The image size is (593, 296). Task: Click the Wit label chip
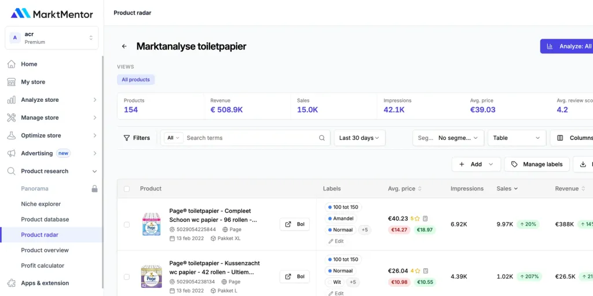pos(334,282)
